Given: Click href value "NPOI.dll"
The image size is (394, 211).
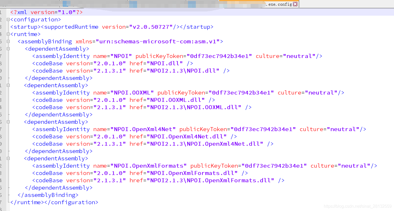Looking at the screenshot, I should tap(165, 63).
